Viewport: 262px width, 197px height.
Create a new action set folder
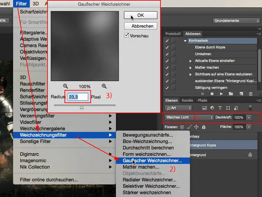231,94
